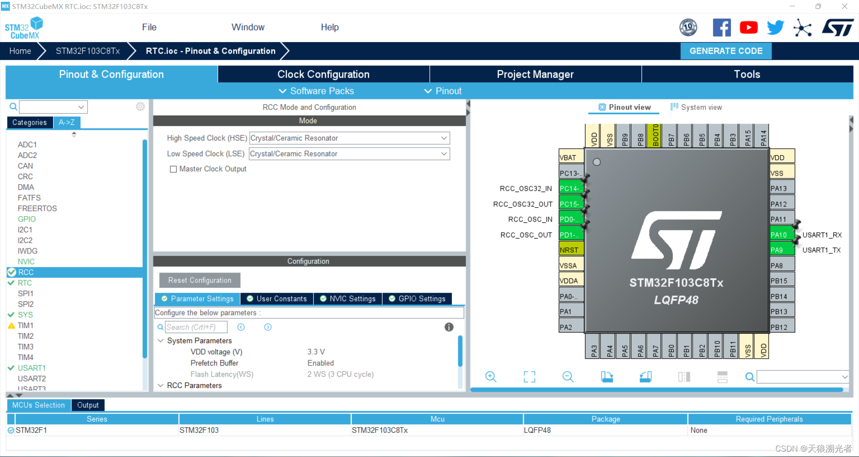
Task: Click the peripheral search magnifier icon
Action: pos(13,107)
